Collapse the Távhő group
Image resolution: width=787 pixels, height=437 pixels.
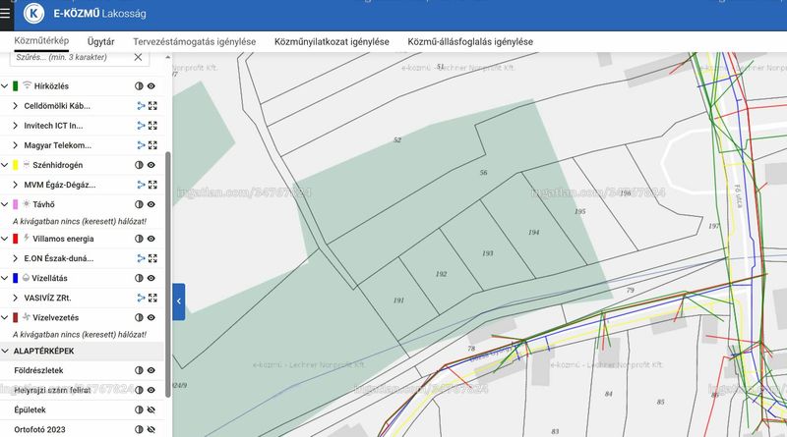click(5, 204)
